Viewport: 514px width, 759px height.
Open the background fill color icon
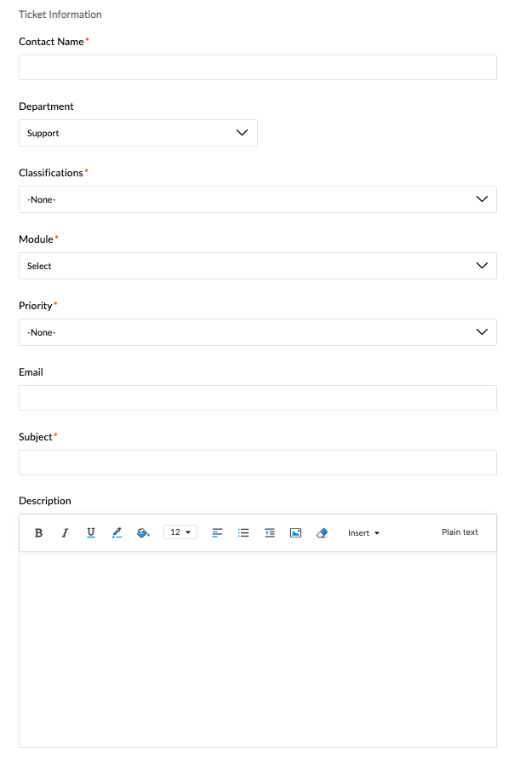coord(143,532)
